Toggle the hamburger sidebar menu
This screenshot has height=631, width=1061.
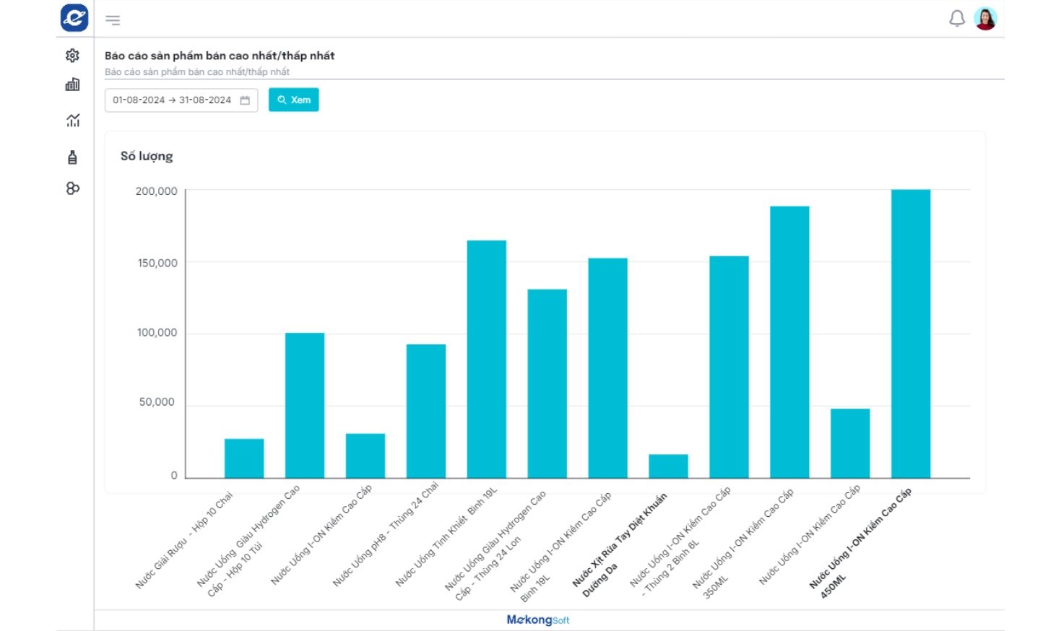(113, 20)
